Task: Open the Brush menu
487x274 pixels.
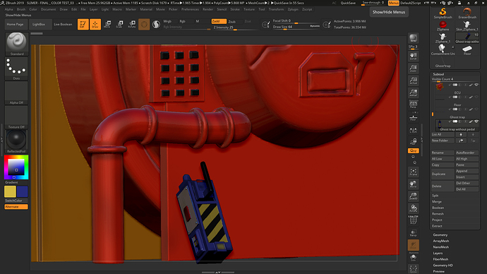Action: (x=21, y=9)
